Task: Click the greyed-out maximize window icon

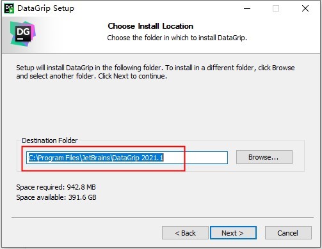Action: [x=276, y=8]
